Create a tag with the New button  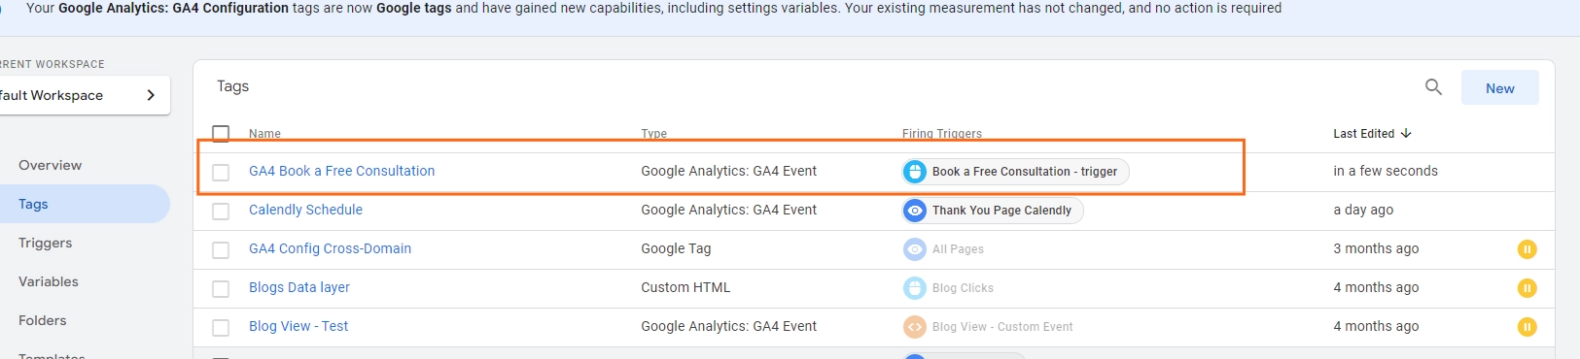tap(1500, 87)
